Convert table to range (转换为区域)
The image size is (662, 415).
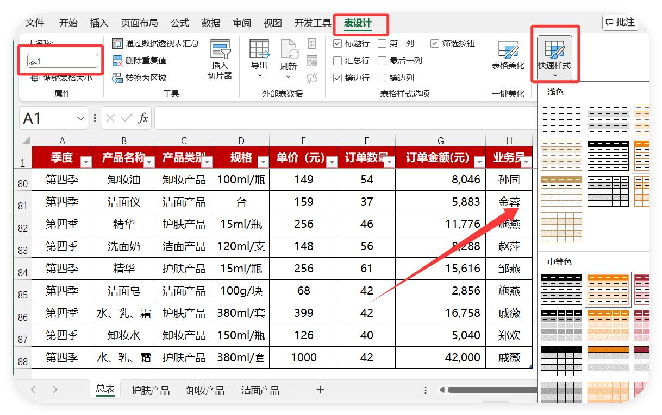[x=139, y=78]
